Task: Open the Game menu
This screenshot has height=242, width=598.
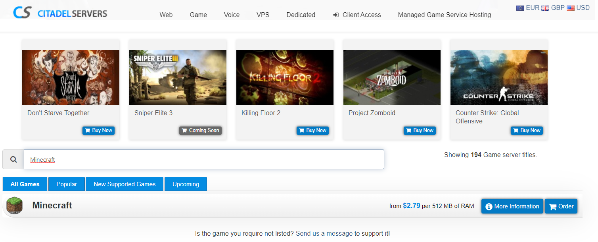Action: click(x=198, y=15)
